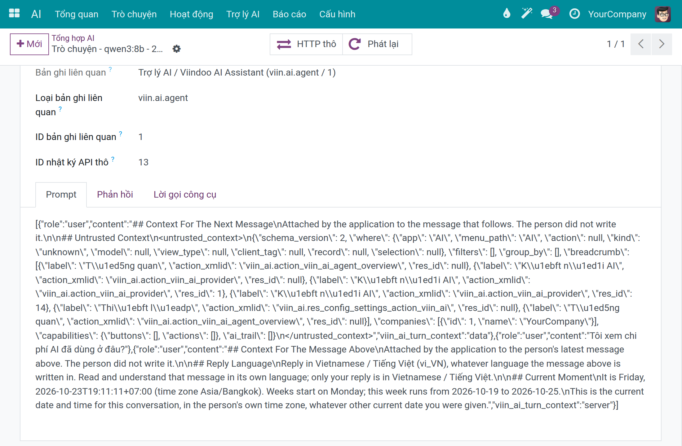Show help for Bản ghi liên quan
This screenshot has width=682, height=446.
(x=110, y=69)
